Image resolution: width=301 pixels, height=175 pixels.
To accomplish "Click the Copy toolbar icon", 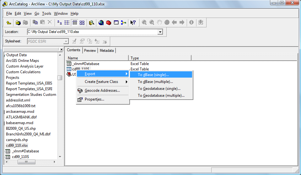I will click(35, 23).
